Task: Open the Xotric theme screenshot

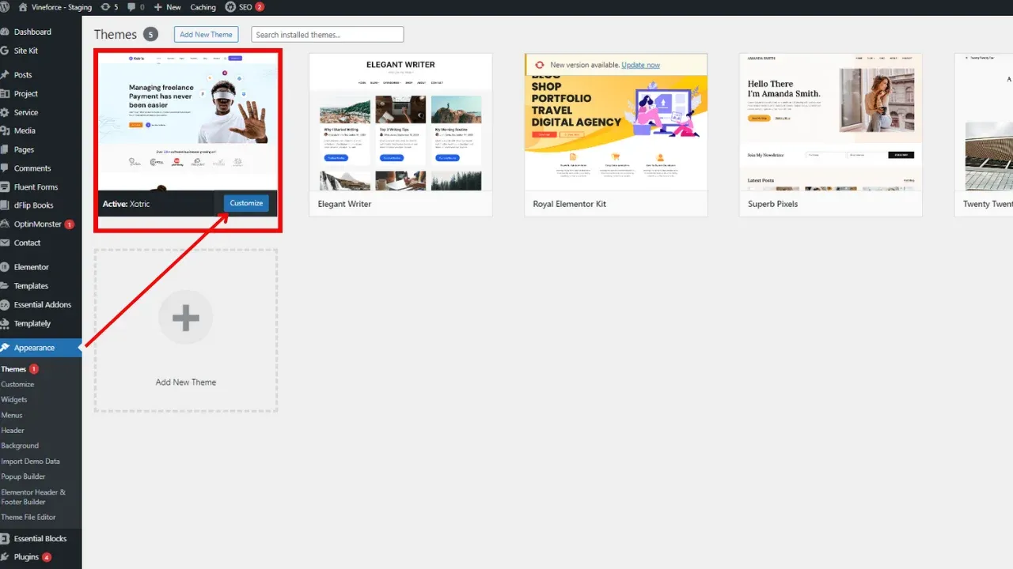Action: tap(187, 122)
